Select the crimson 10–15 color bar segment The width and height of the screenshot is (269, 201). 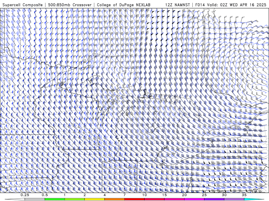154,199
